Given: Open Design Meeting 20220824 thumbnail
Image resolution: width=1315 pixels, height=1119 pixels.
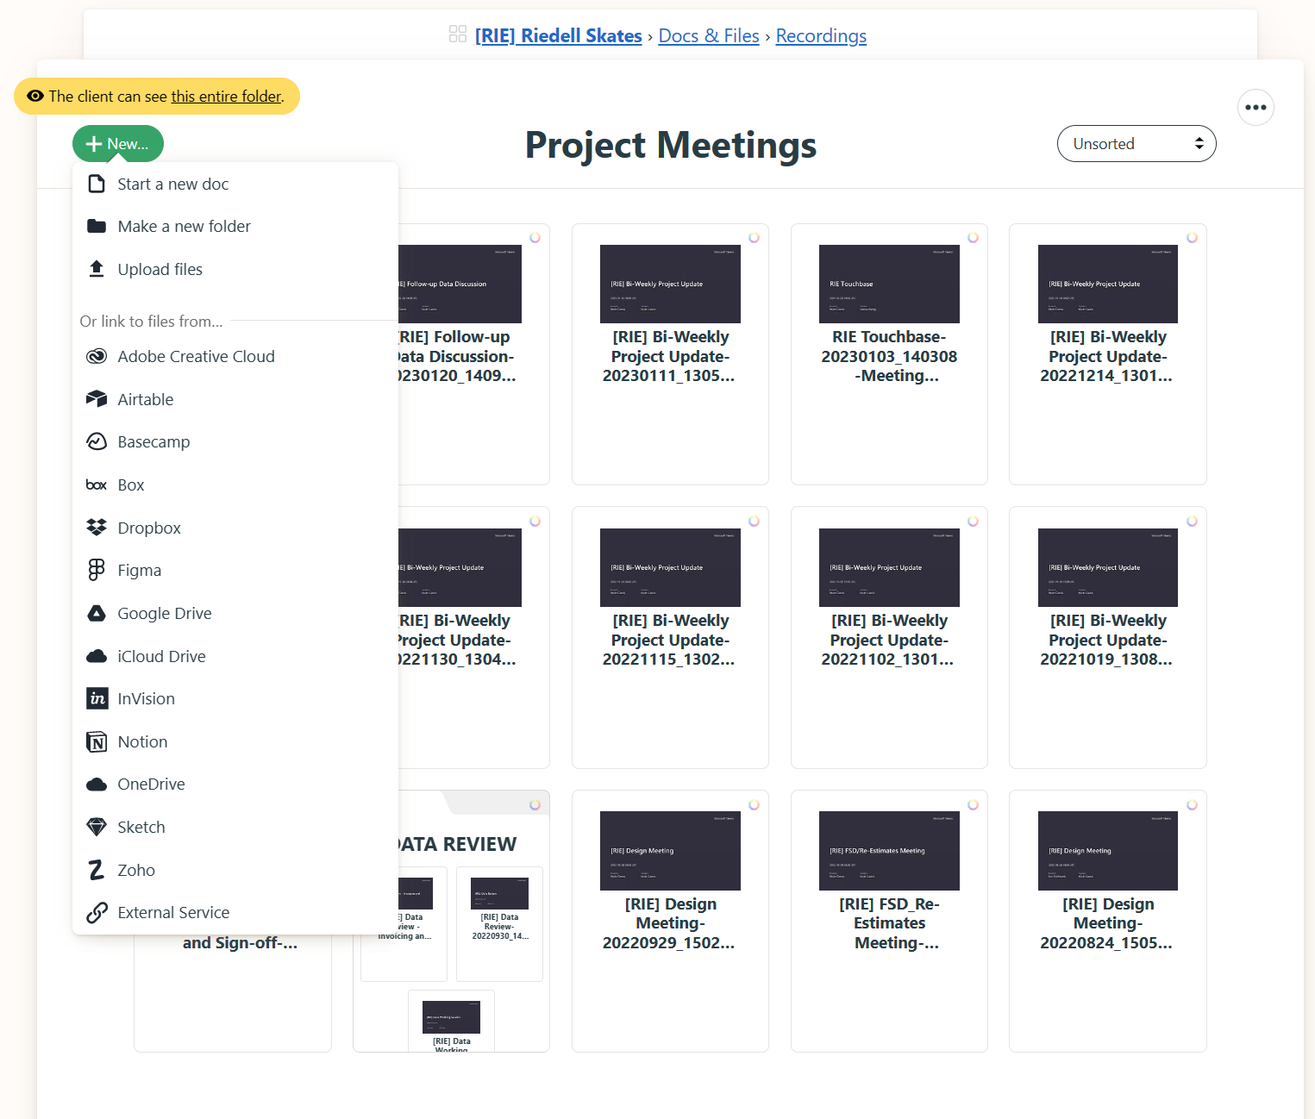Looking at the screenshot, I should pyautogui.click(x=1108, y=851).
